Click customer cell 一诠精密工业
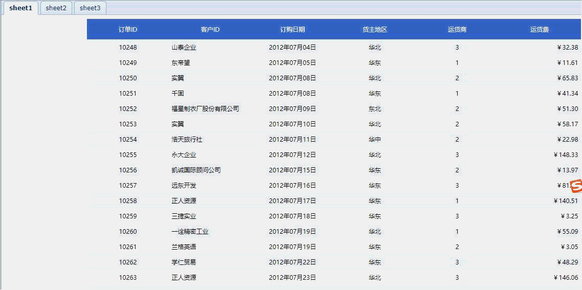This screenshot has width=582, height=290. (190, 232)
